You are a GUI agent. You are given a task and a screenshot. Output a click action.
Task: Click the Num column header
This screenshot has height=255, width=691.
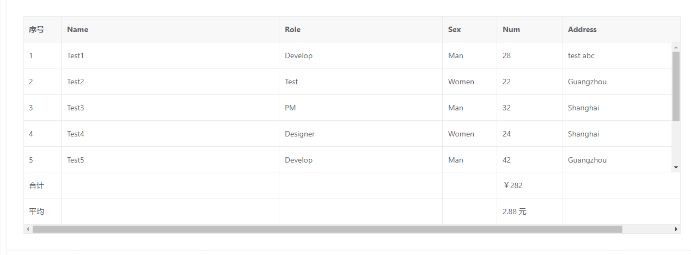coord(511,30)
